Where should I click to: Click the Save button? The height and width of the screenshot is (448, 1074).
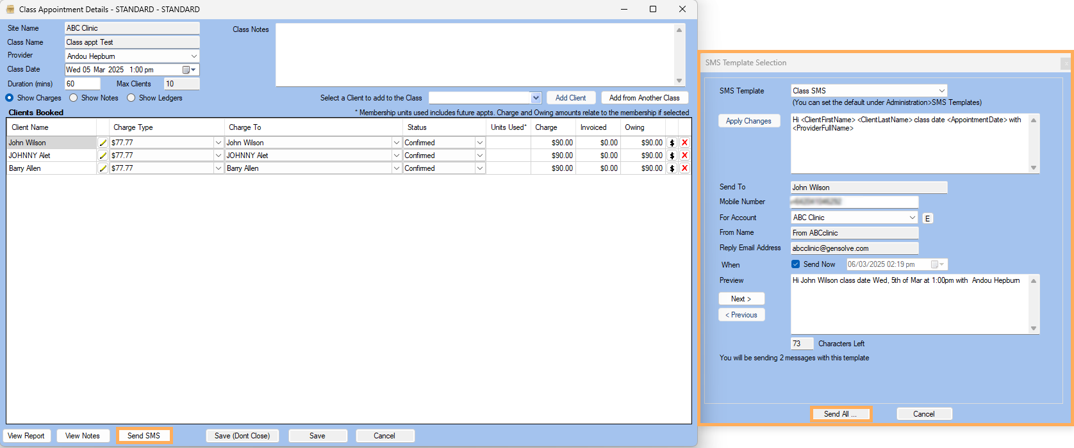(x=318, y=436)
